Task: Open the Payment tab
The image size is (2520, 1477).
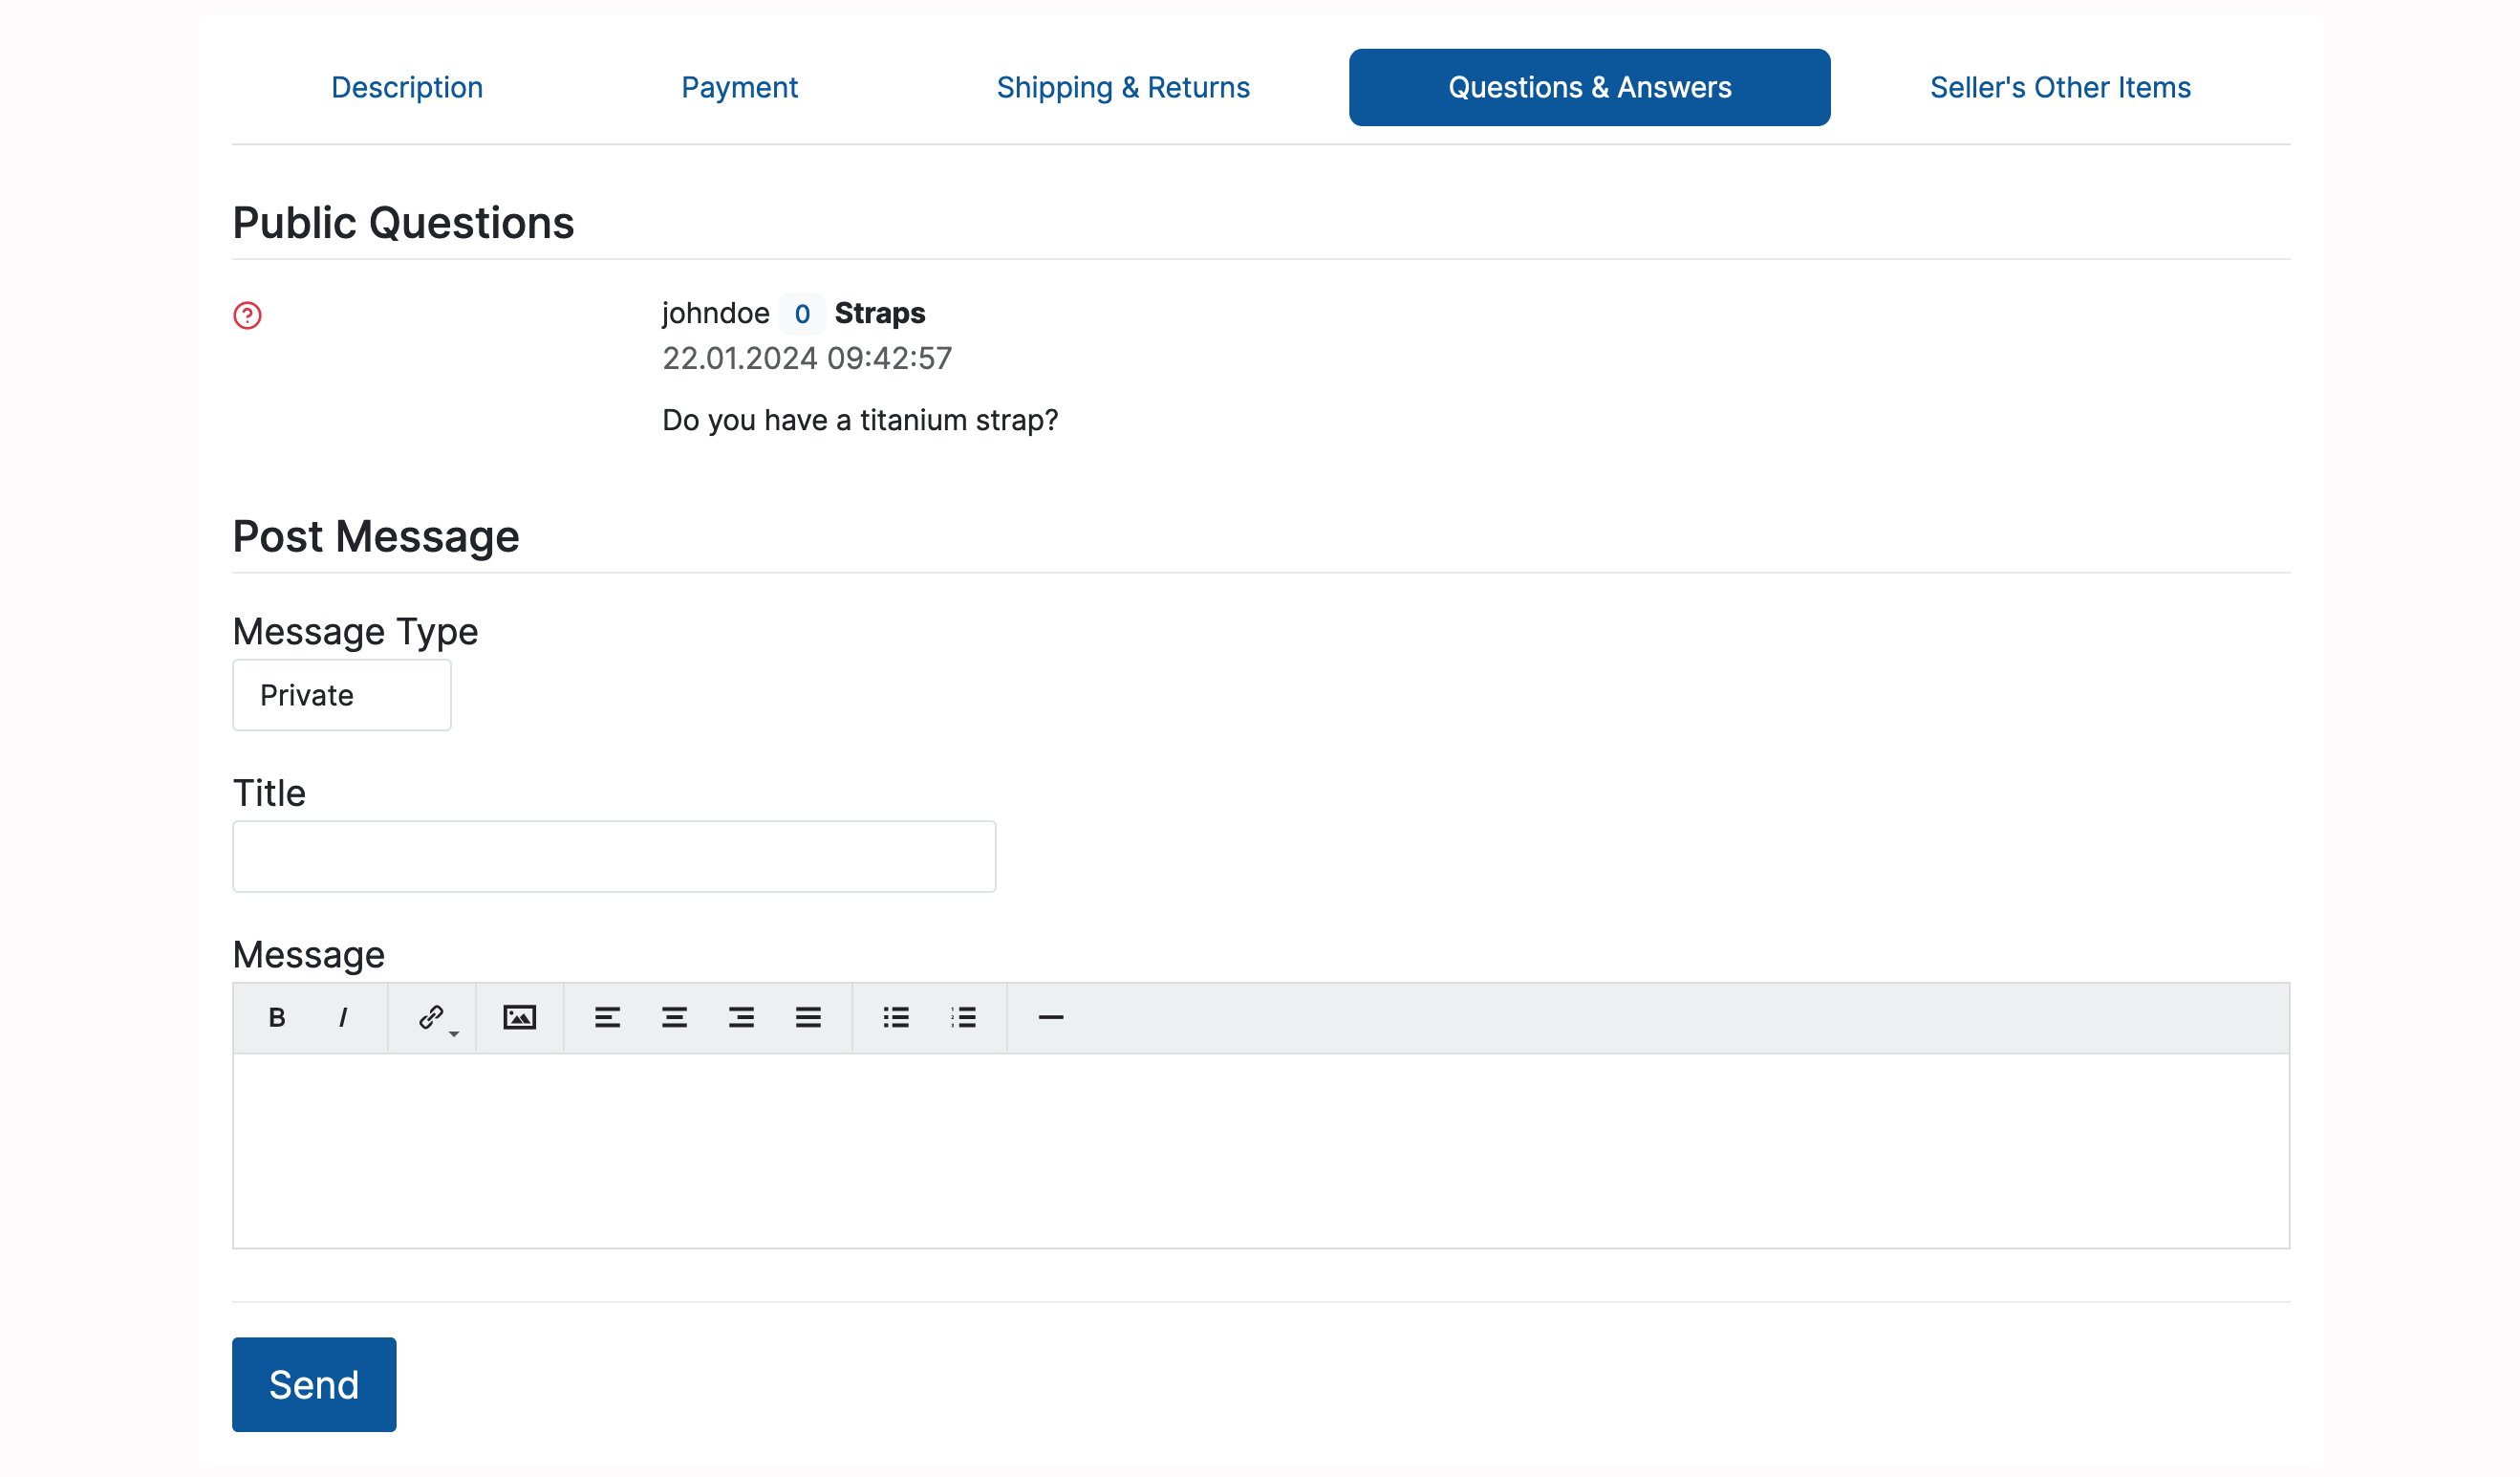Action: tap(739, 88)
